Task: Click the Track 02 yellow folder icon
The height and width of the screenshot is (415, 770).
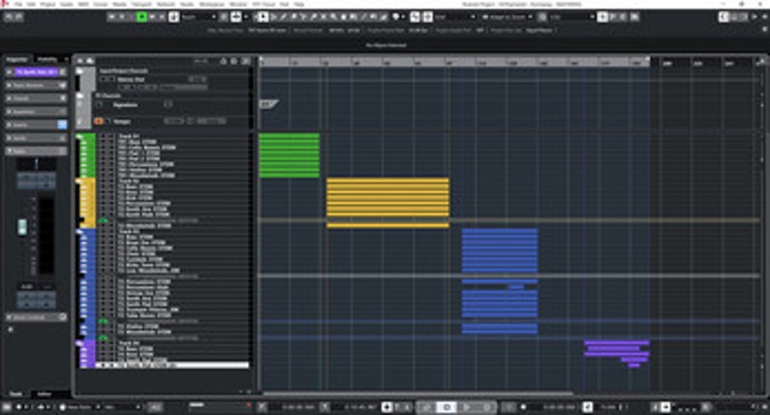Action: 79,181
